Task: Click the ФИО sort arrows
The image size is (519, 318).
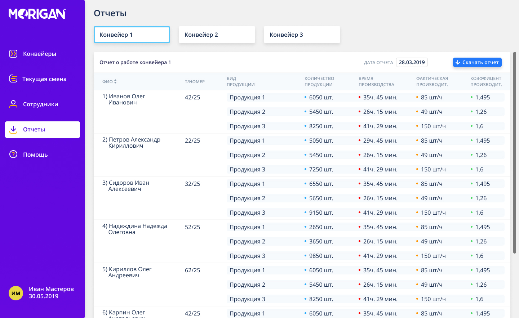Action: tap(115, 81)
